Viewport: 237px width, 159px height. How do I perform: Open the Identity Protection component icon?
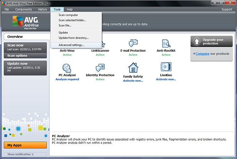coord(100,68)
